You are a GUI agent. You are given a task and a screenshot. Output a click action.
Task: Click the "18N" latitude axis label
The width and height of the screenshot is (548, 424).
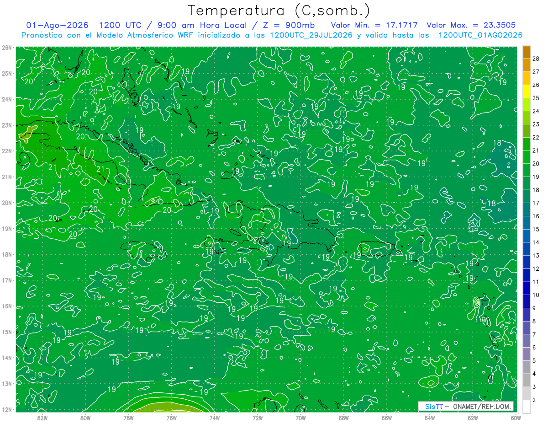(x=6, y=254)
